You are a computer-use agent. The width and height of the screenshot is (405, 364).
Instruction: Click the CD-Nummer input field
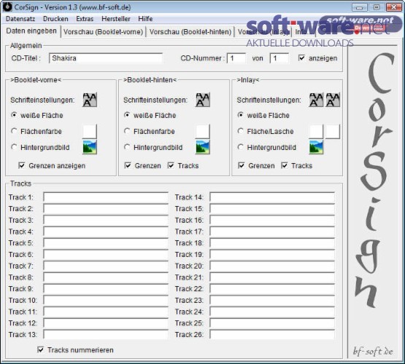pyautogui.click(x=236, y=58)
